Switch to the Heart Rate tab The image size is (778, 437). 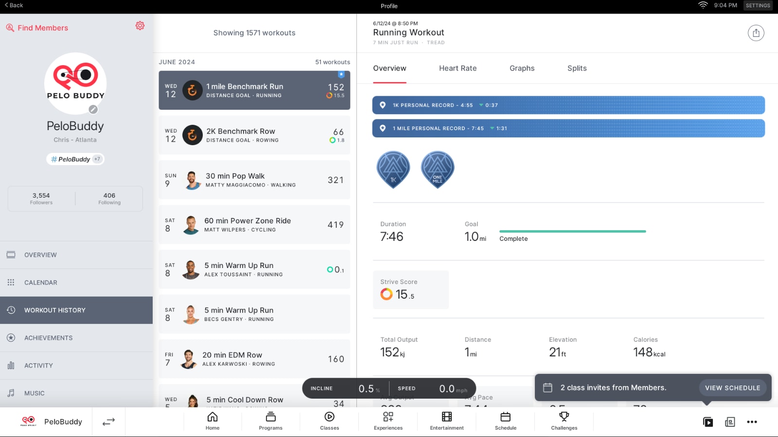(x=458, y=68)
